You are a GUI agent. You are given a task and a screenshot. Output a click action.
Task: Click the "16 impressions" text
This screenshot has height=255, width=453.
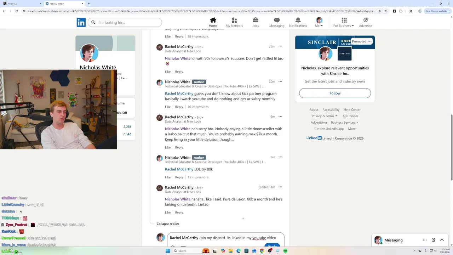click(x=198, y=107)
